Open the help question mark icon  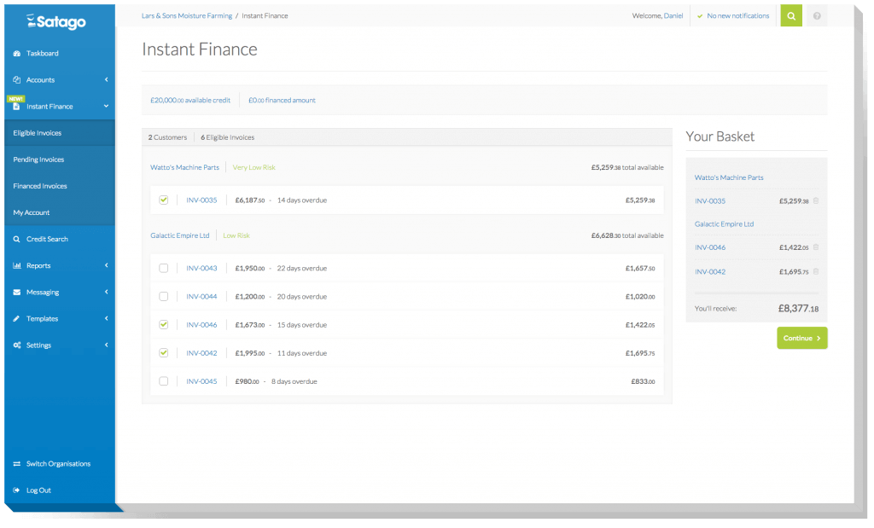pos(817,15)
